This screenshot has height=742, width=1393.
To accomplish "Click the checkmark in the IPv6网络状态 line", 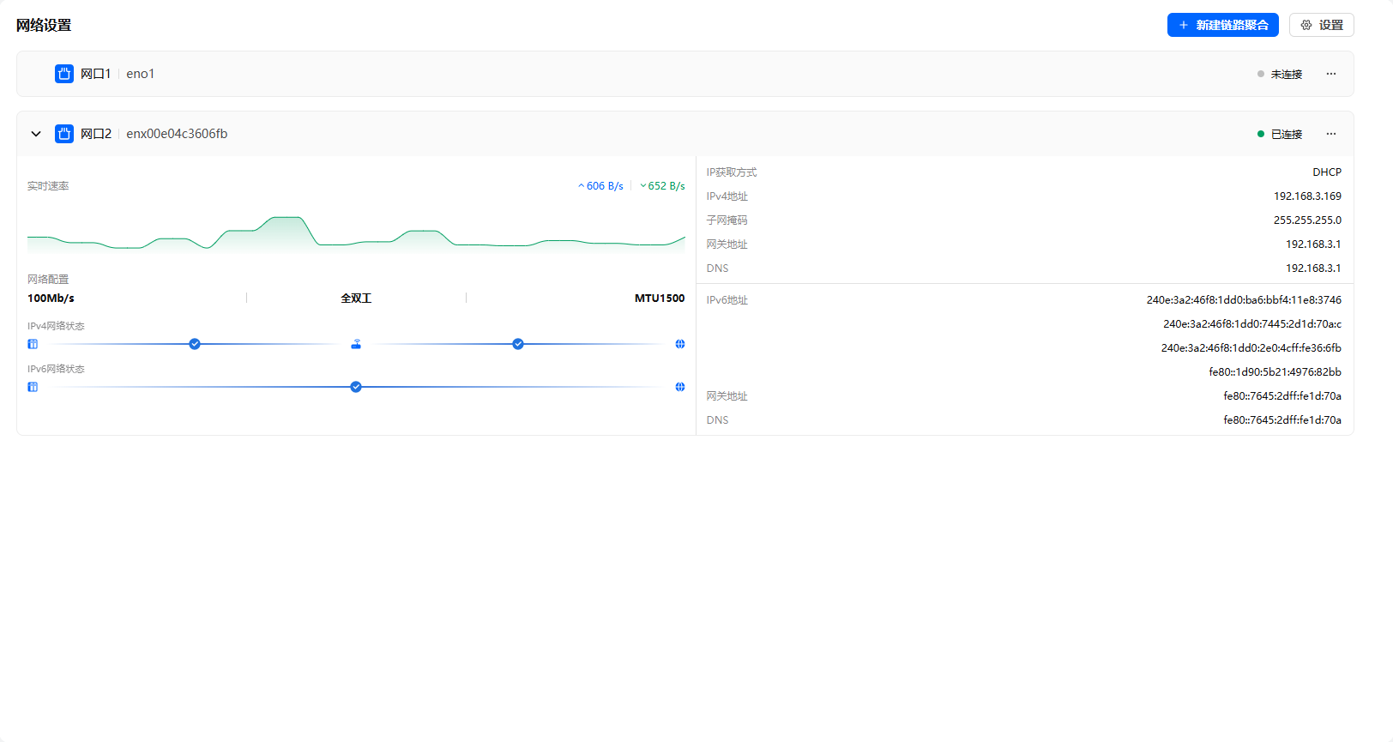I will pyautogui.click(x=356, y=387).
